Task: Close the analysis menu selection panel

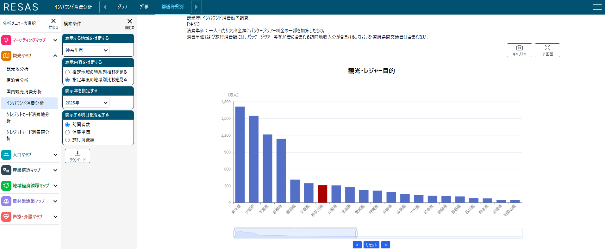Action: (x=53, y=23)
